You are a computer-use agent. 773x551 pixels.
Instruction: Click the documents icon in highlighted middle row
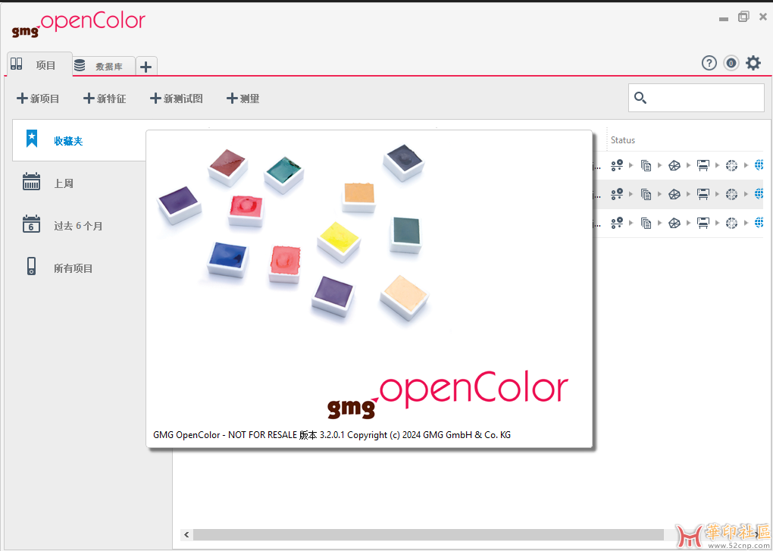click(646, 194)
